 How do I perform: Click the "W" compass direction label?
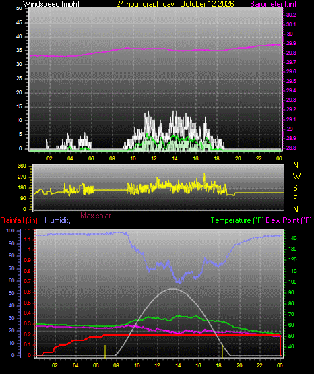click(x=296, y=177)
